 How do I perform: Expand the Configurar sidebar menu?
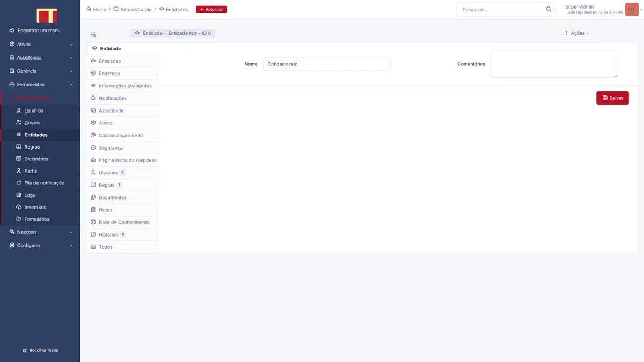coord(40,245)
